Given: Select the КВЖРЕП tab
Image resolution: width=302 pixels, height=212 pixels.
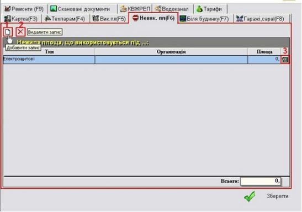Looking at the screenshot, I should (x=135, y=9).
